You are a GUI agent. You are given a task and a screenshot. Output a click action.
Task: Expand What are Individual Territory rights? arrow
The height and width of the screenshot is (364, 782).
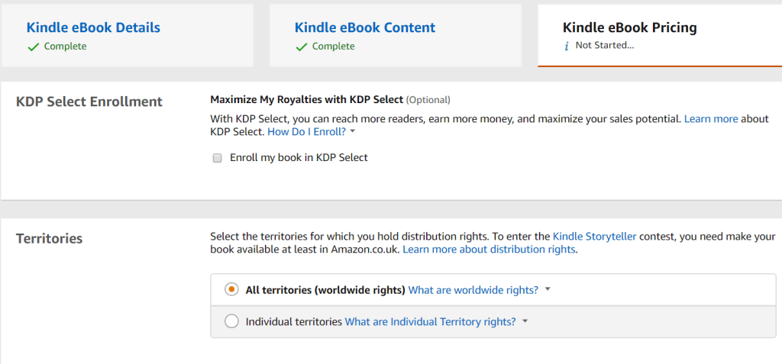coord(525,321)
